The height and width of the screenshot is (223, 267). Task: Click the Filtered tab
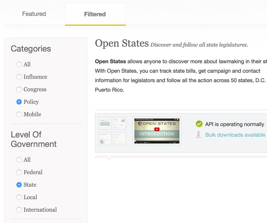coord(95,14)
